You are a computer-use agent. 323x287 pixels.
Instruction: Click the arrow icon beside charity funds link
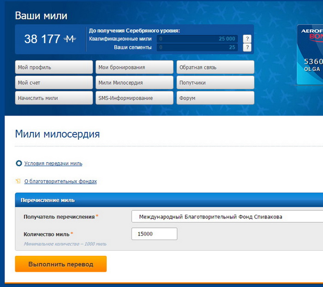pos(18,181)
